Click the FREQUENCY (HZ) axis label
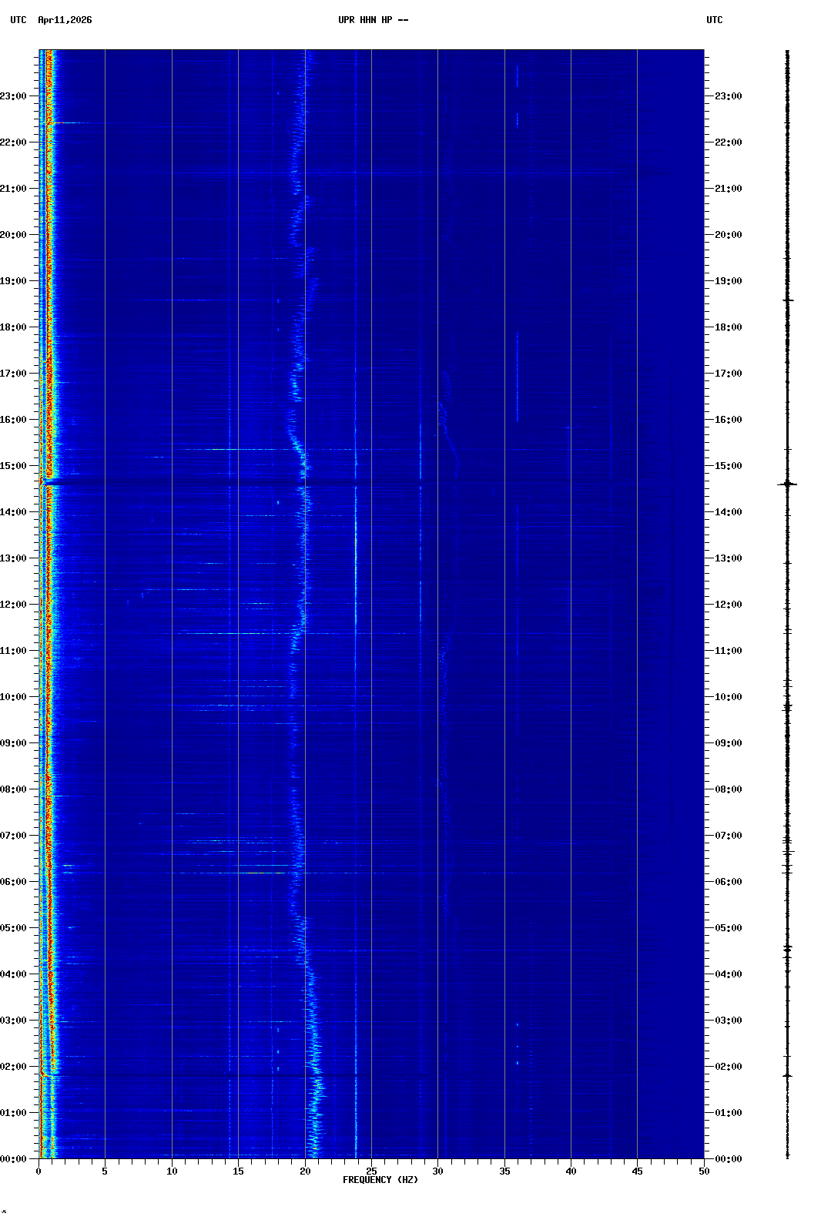The image size is (821, 1220). 380,1180
